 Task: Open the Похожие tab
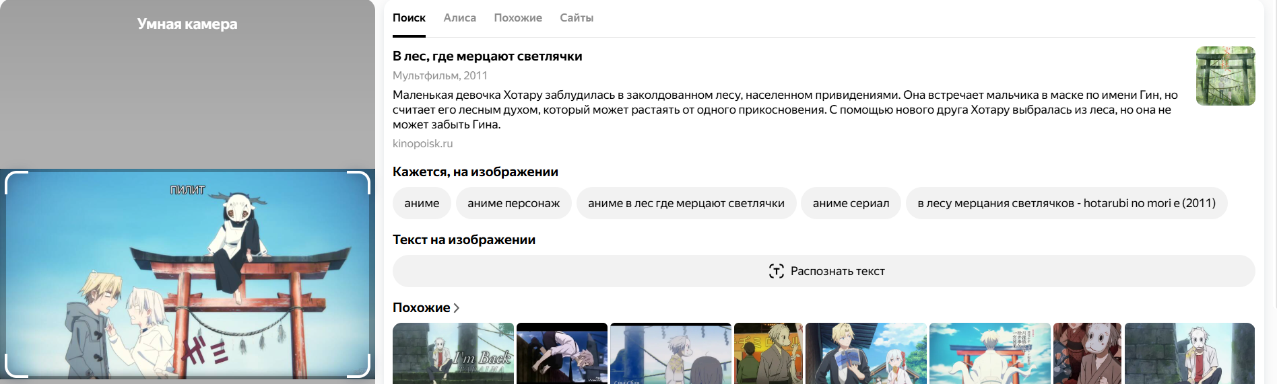point(518,18)
